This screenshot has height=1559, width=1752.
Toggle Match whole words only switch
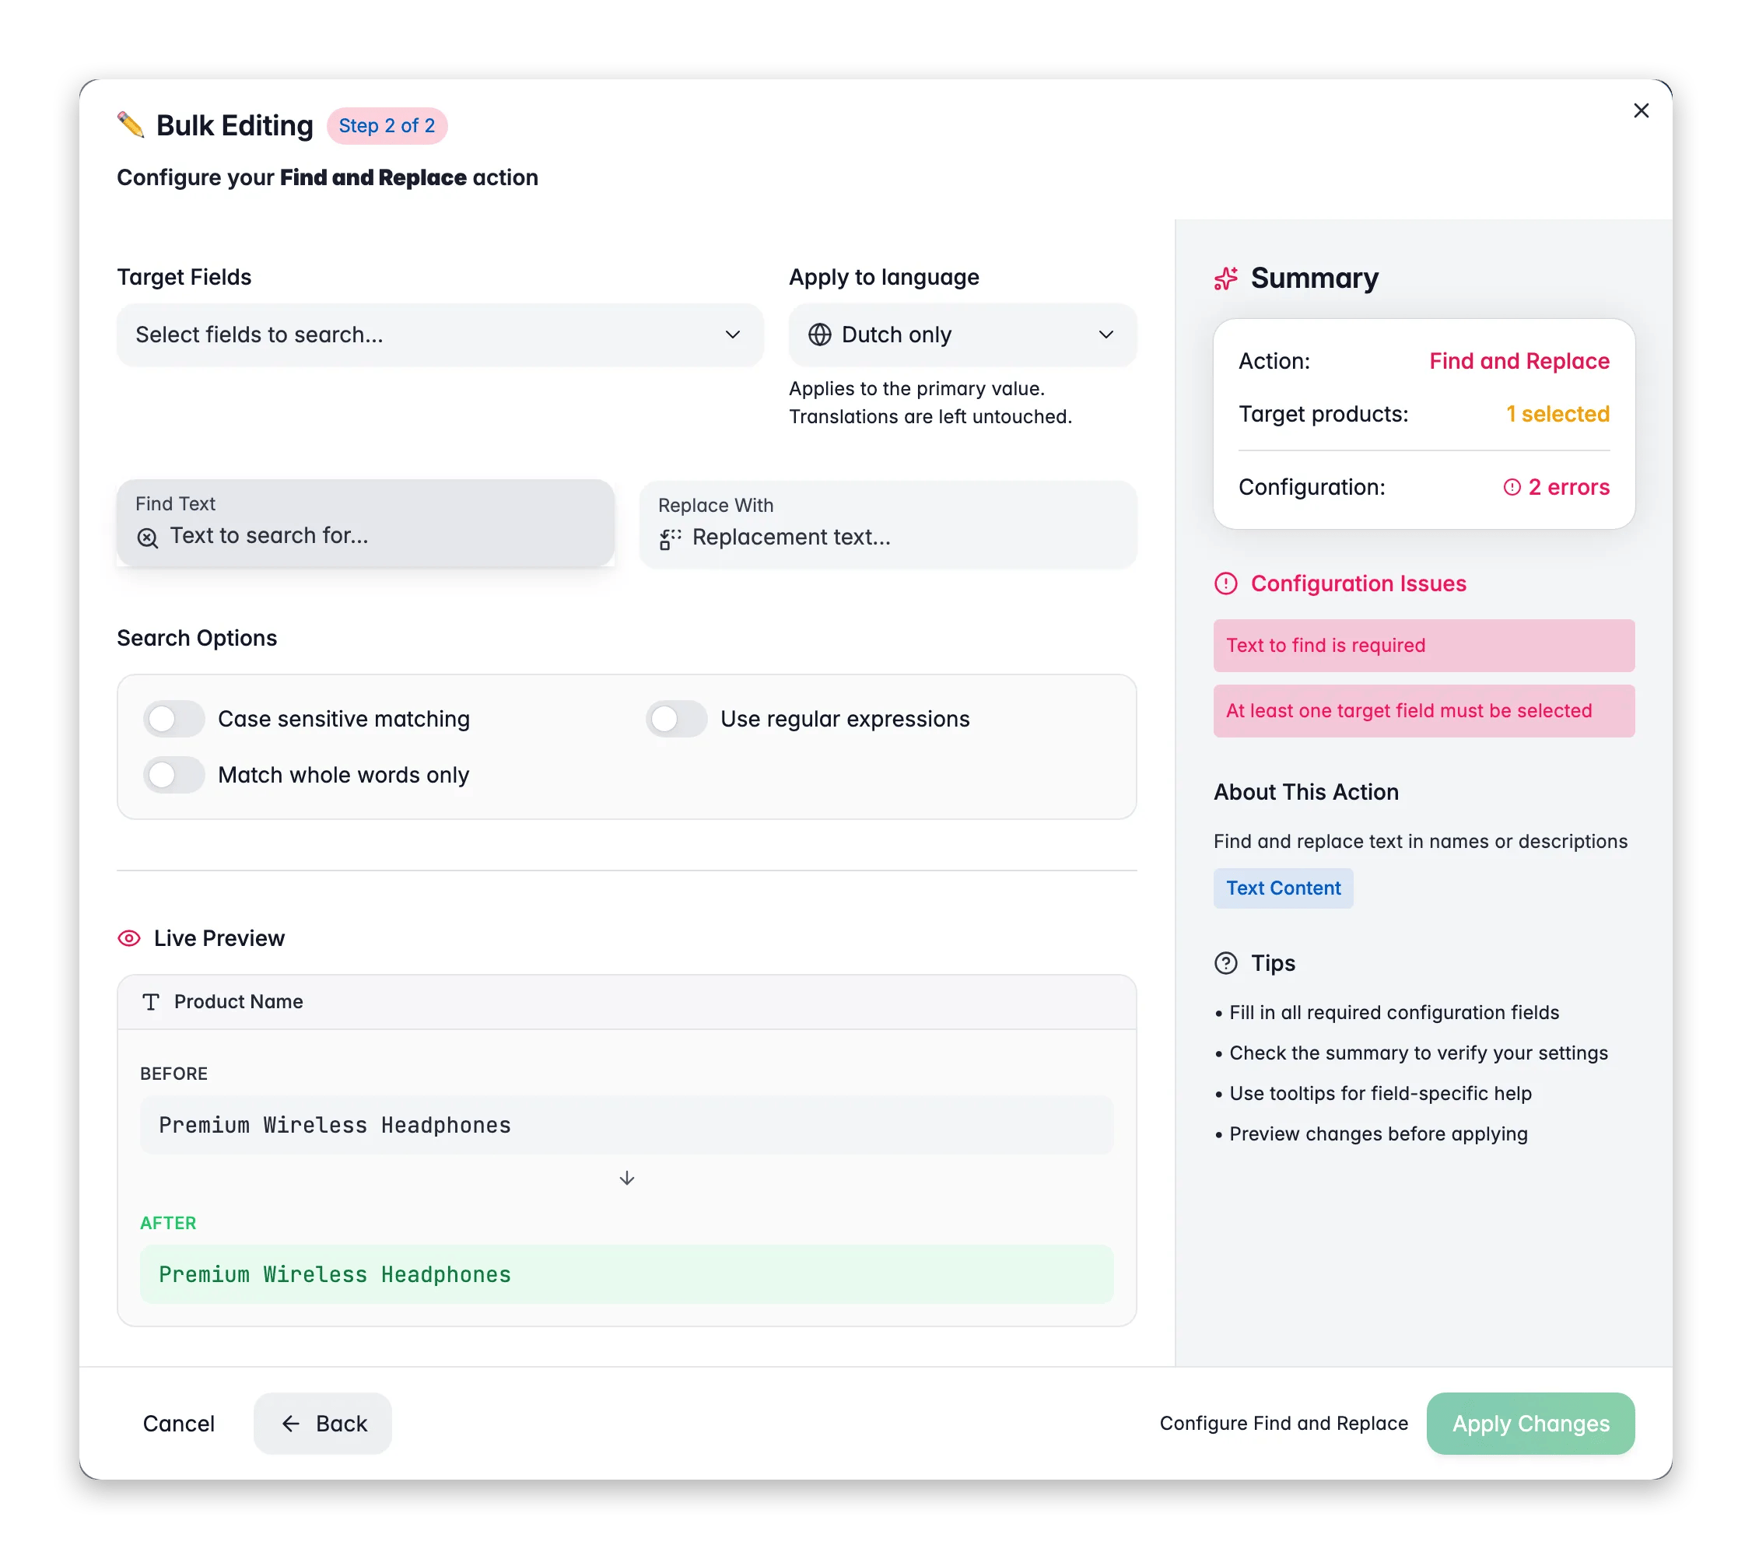[174, 775]
